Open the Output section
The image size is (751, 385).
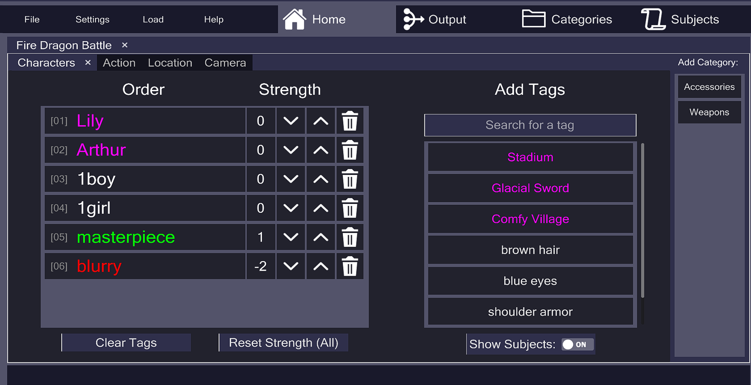coord(435,20)
